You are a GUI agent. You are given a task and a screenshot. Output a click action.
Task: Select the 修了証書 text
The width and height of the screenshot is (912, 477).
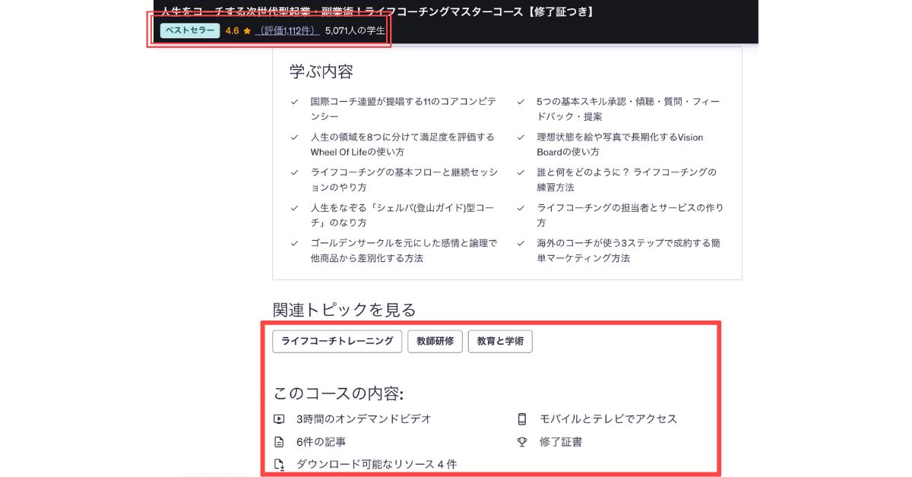(561, 441)
